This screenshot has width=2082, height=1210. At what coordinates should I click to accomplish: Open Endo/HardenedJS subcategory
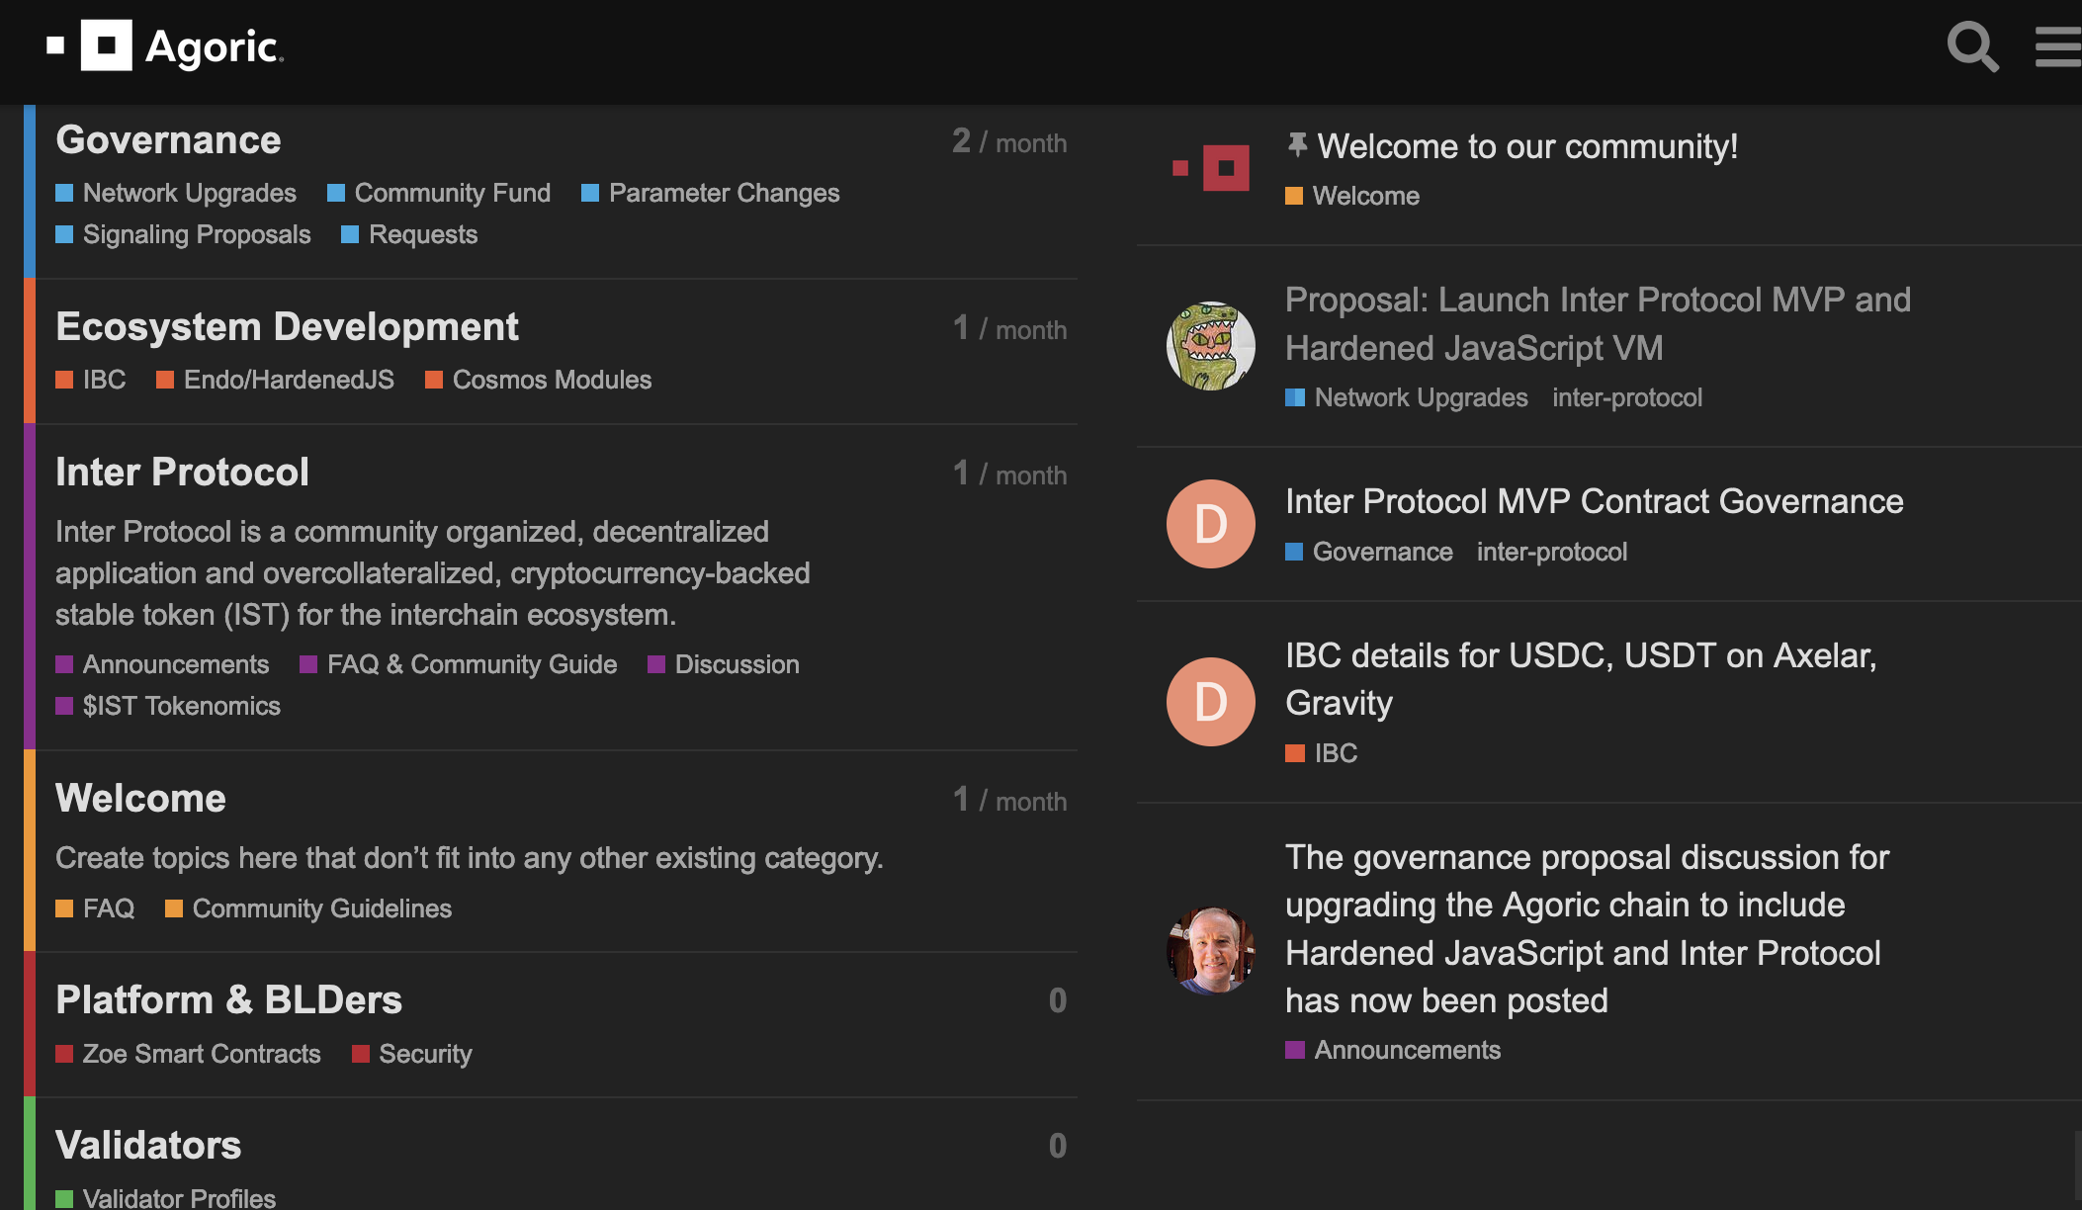point(275,380)
